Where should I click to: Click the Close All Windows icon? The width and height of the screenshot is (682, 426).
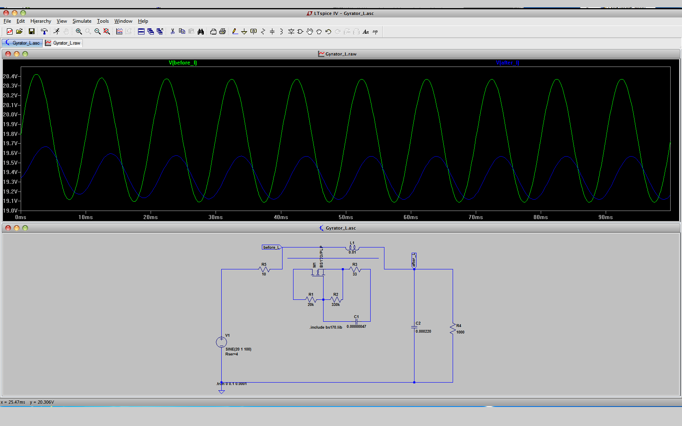(160, 32)
